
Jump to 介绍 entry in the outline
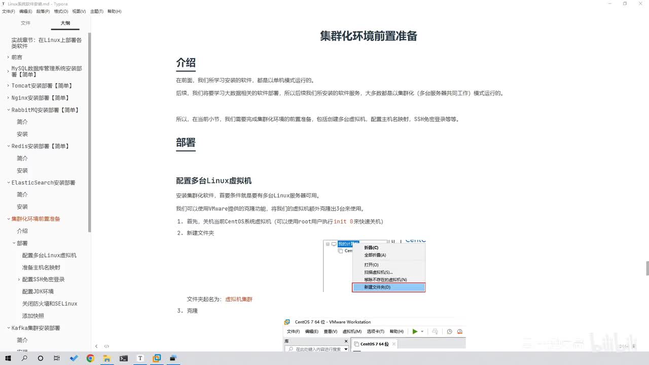22,231
